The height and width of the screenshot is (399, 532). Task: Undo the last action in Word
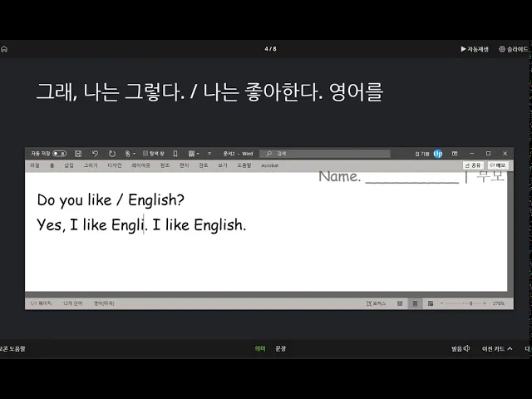click(x=95, y=154)
